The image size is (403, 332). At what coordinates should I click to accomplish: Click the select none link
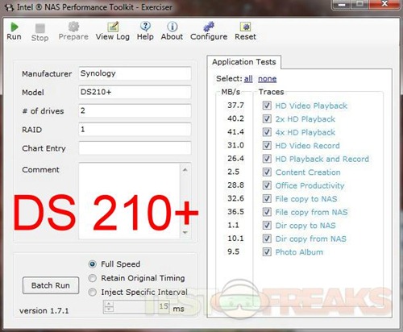(267, 79)
